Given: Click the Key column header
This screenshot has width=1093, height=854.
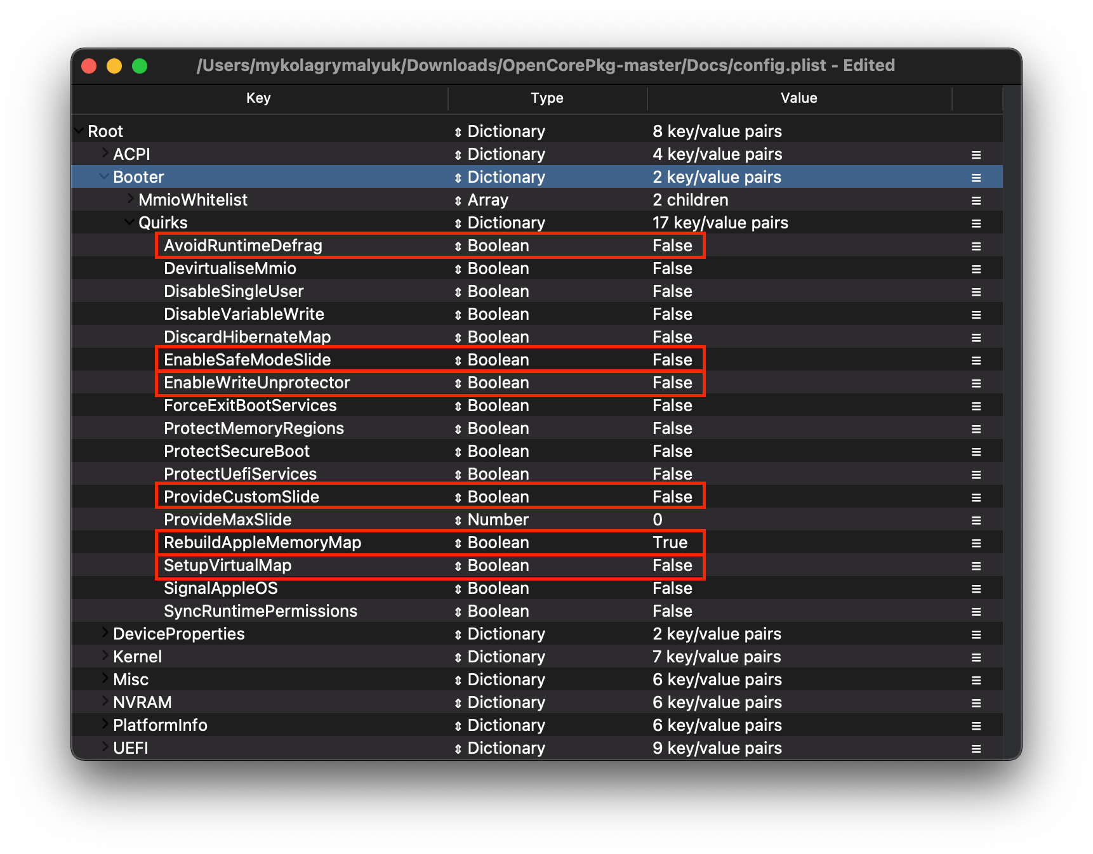Looking at the screenshot, I should coord(258,98).
